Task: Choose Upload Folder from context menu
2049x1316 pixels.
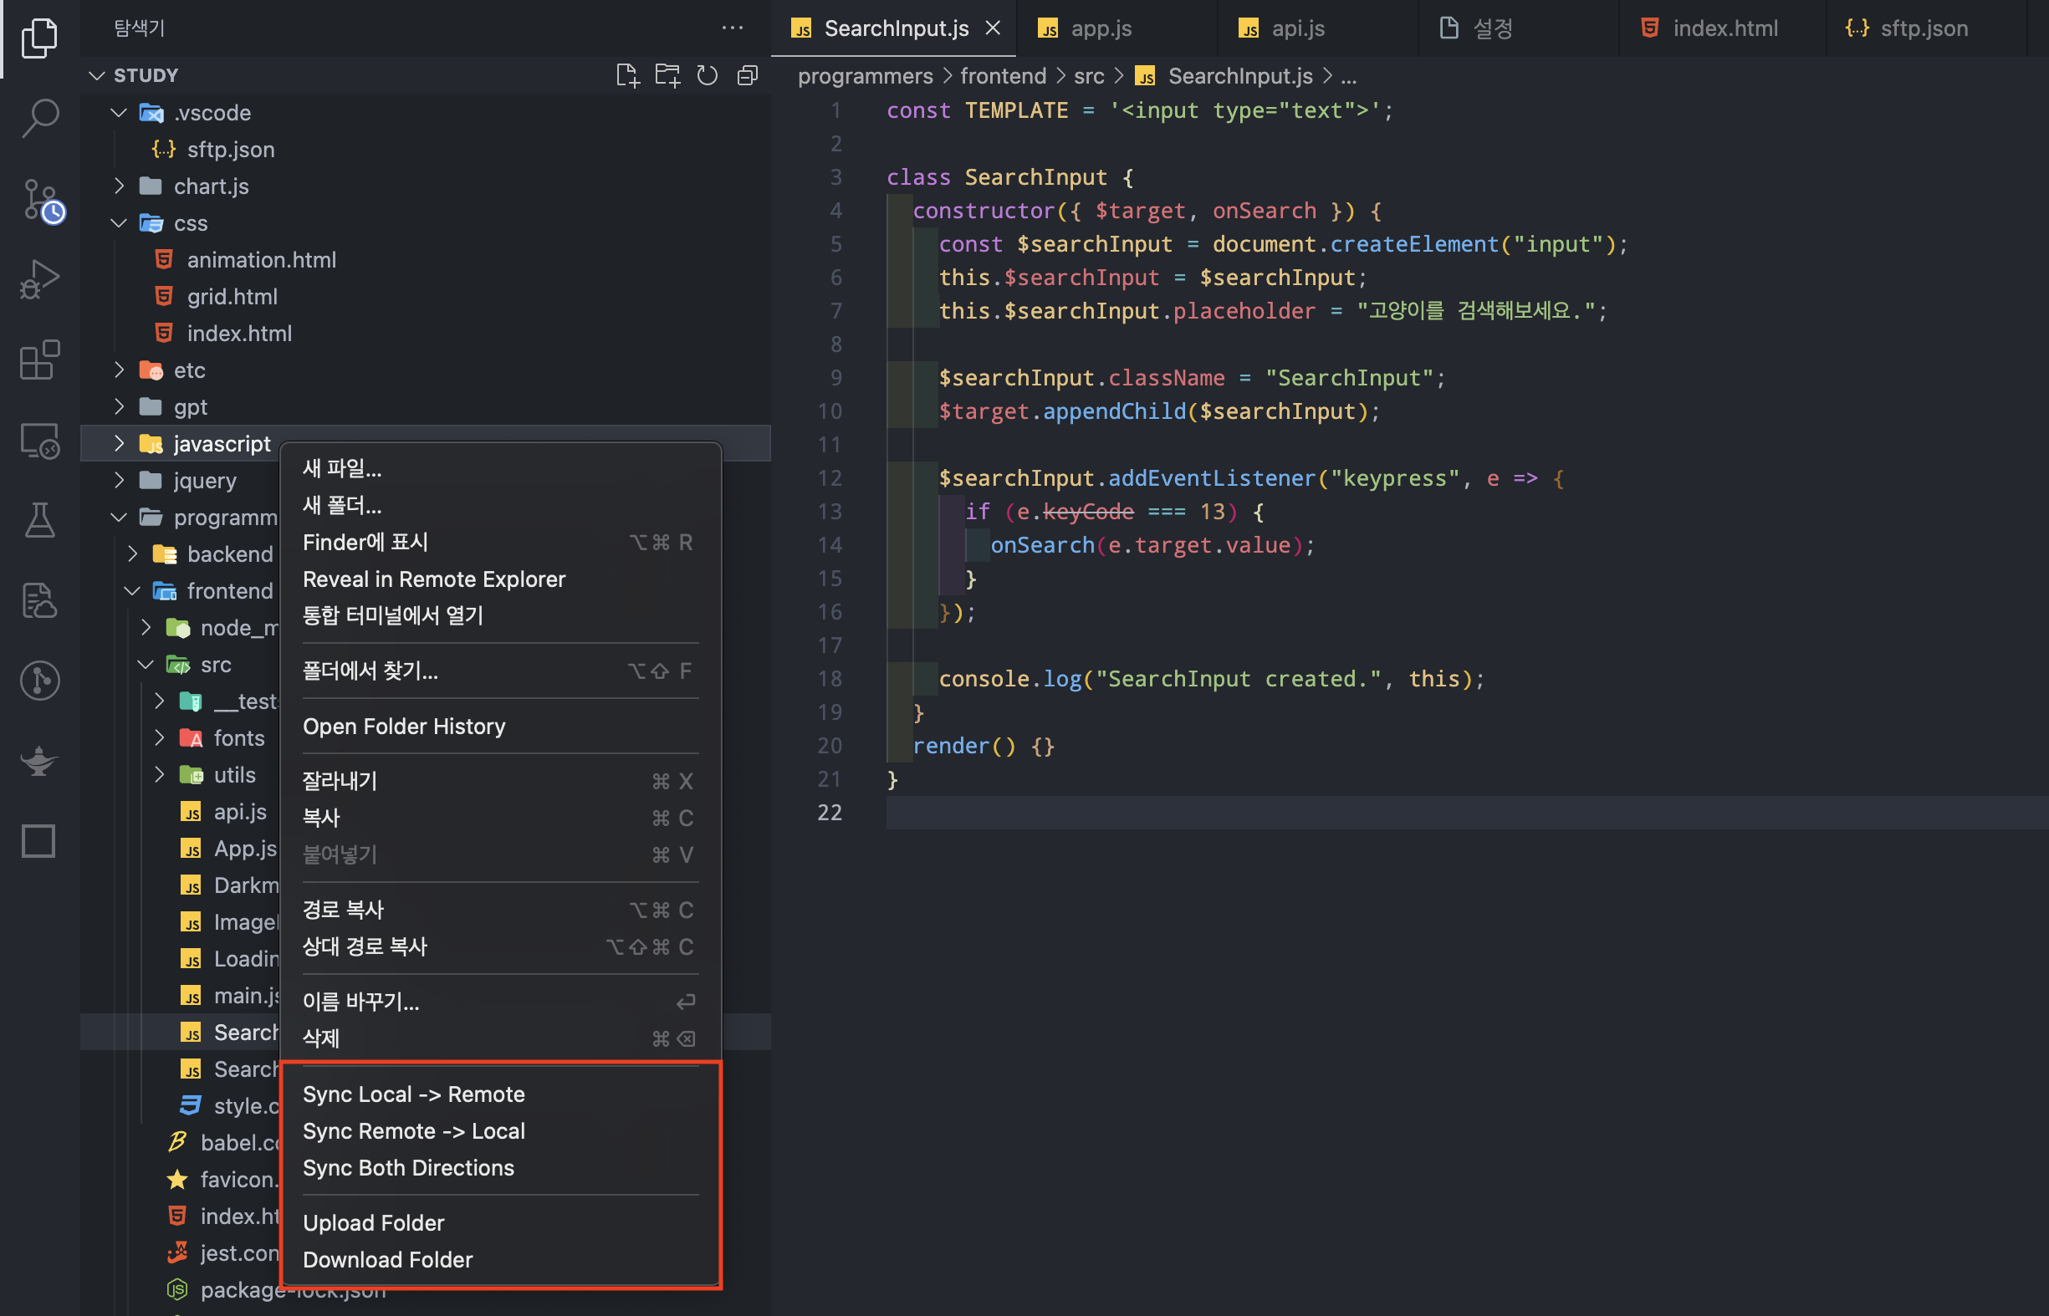Action: [x=374, y=1222]
